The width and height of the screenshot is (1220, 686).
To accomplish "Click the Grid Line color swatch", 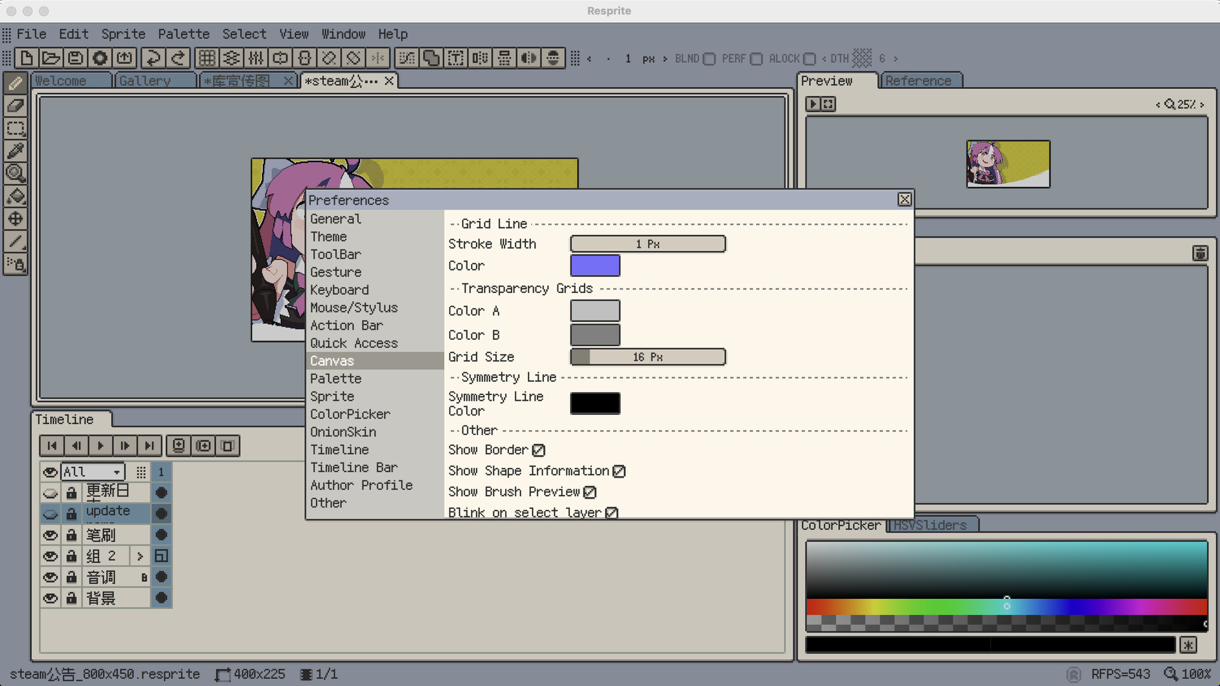I will coord(595,266).
